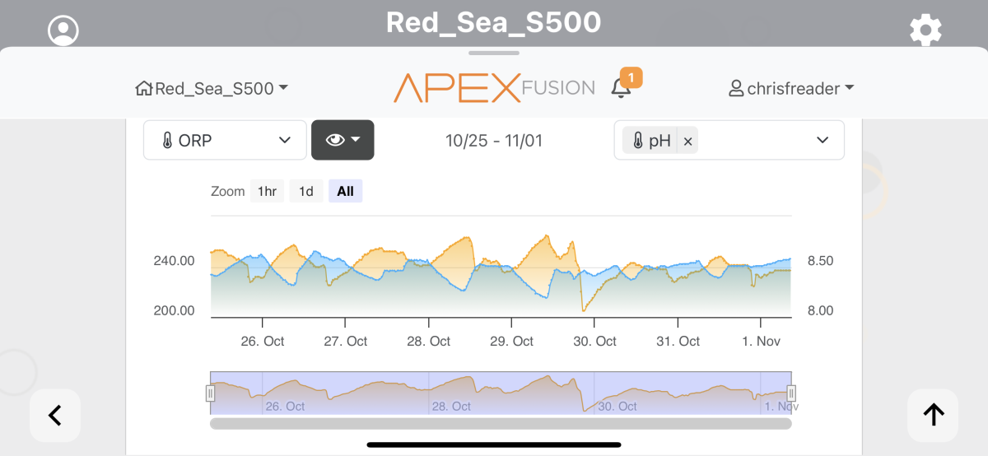Click the 10/25 - 11/01 date range
The width and height of the screenshot is (988, 456).
pos(494,140)
